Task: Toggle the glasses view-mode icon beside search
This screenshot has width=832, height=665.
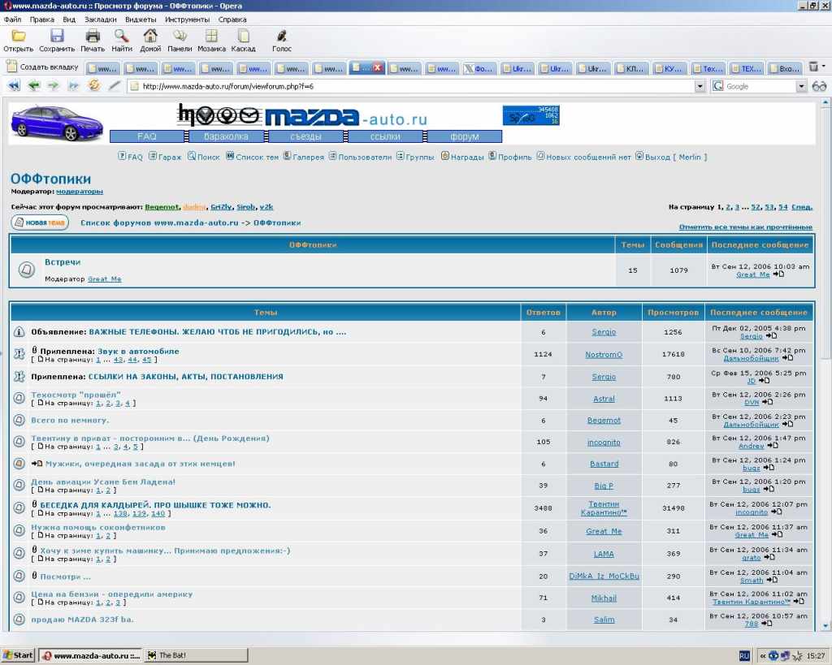Action: [x=819, y=86]
